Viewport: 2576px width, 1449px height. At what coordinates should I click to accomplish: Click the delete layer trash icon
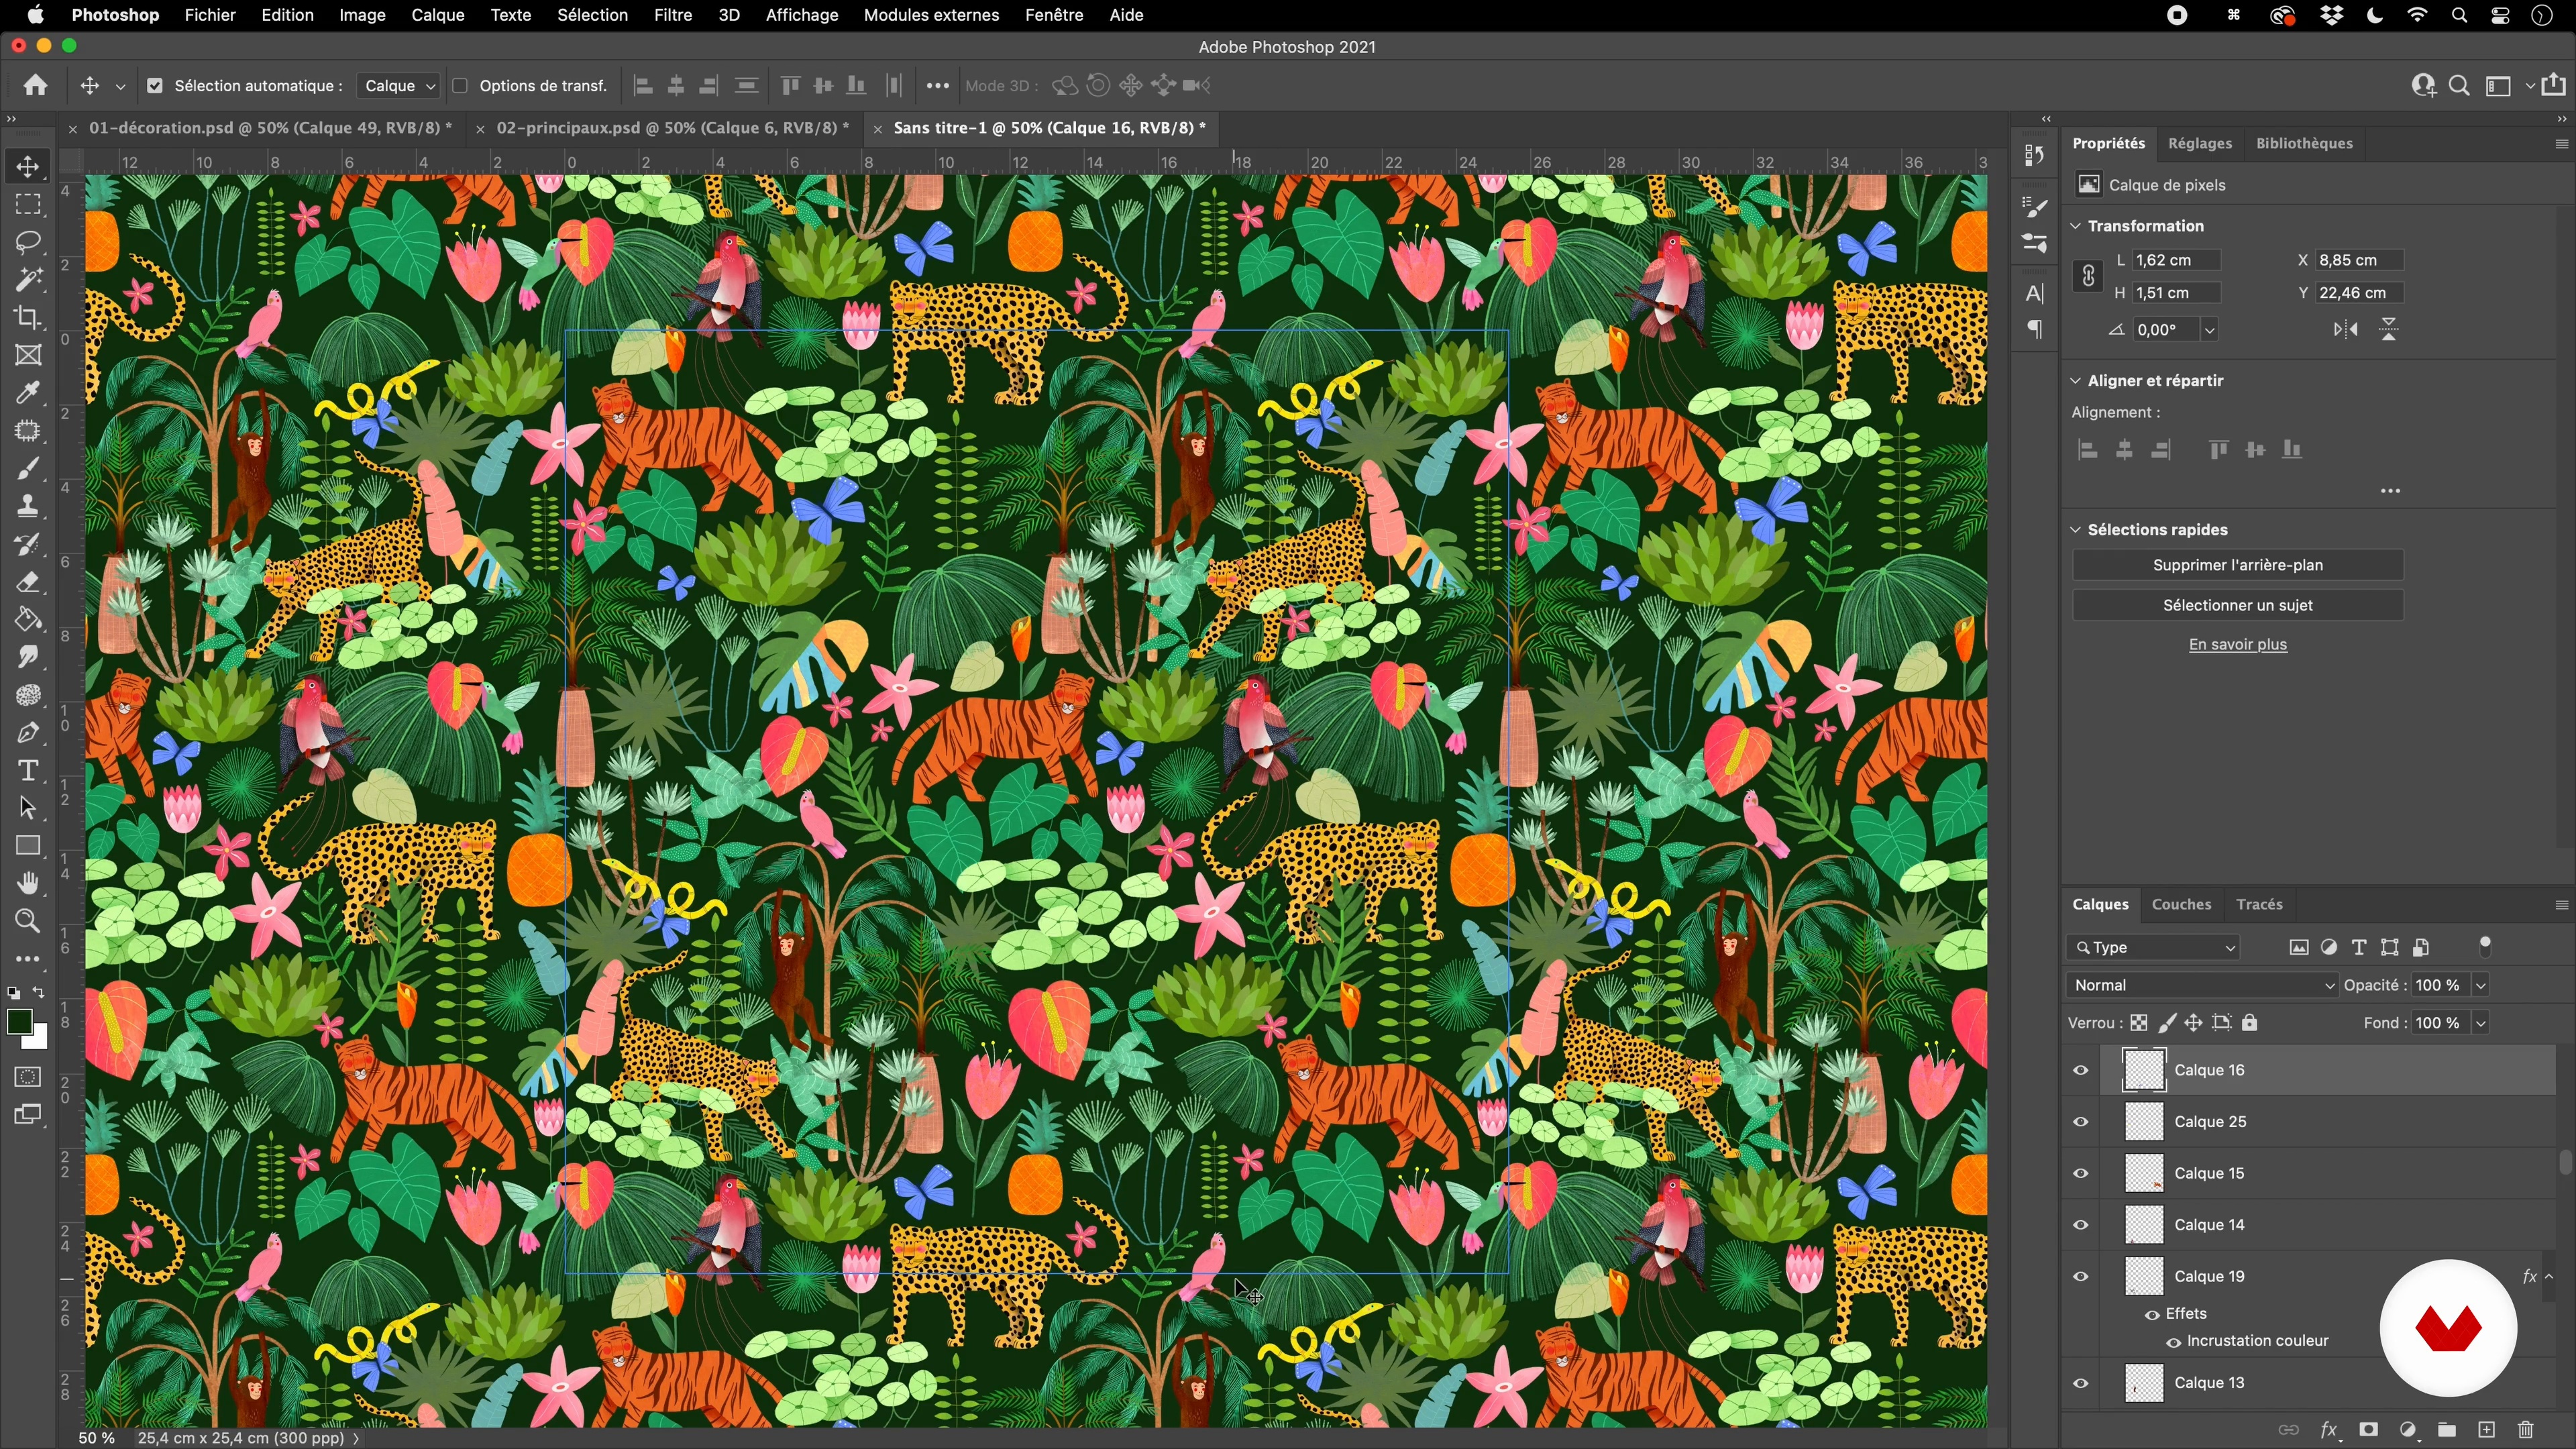coord(2526,1430)
